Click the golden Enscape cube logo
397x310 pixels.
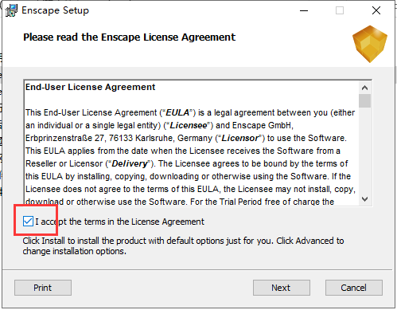(x=370, y=44)
